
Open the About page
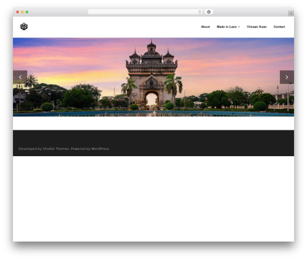coord(205,26)
